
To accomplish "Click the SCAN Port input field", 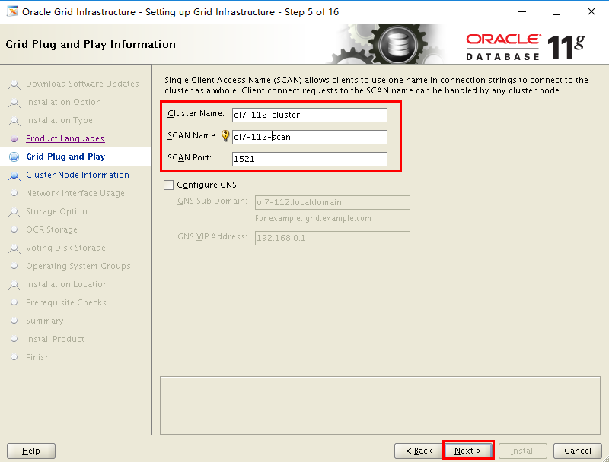I will tap(310, 159).
